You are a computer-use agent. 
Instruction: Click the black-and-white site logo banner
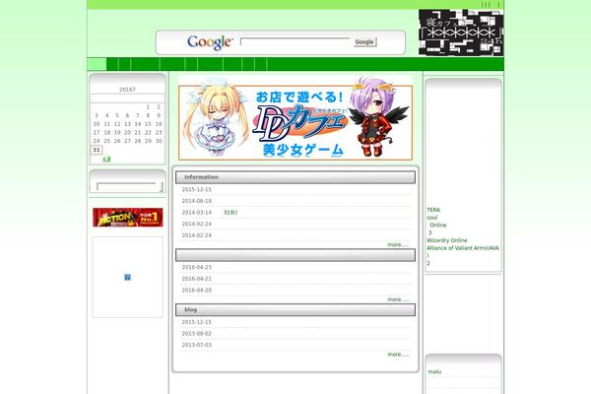click(x=461, y=33)
